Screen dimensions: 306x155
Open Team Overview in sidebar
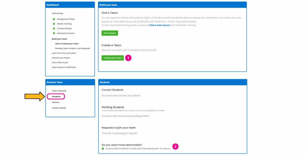(x=59, y=91)
